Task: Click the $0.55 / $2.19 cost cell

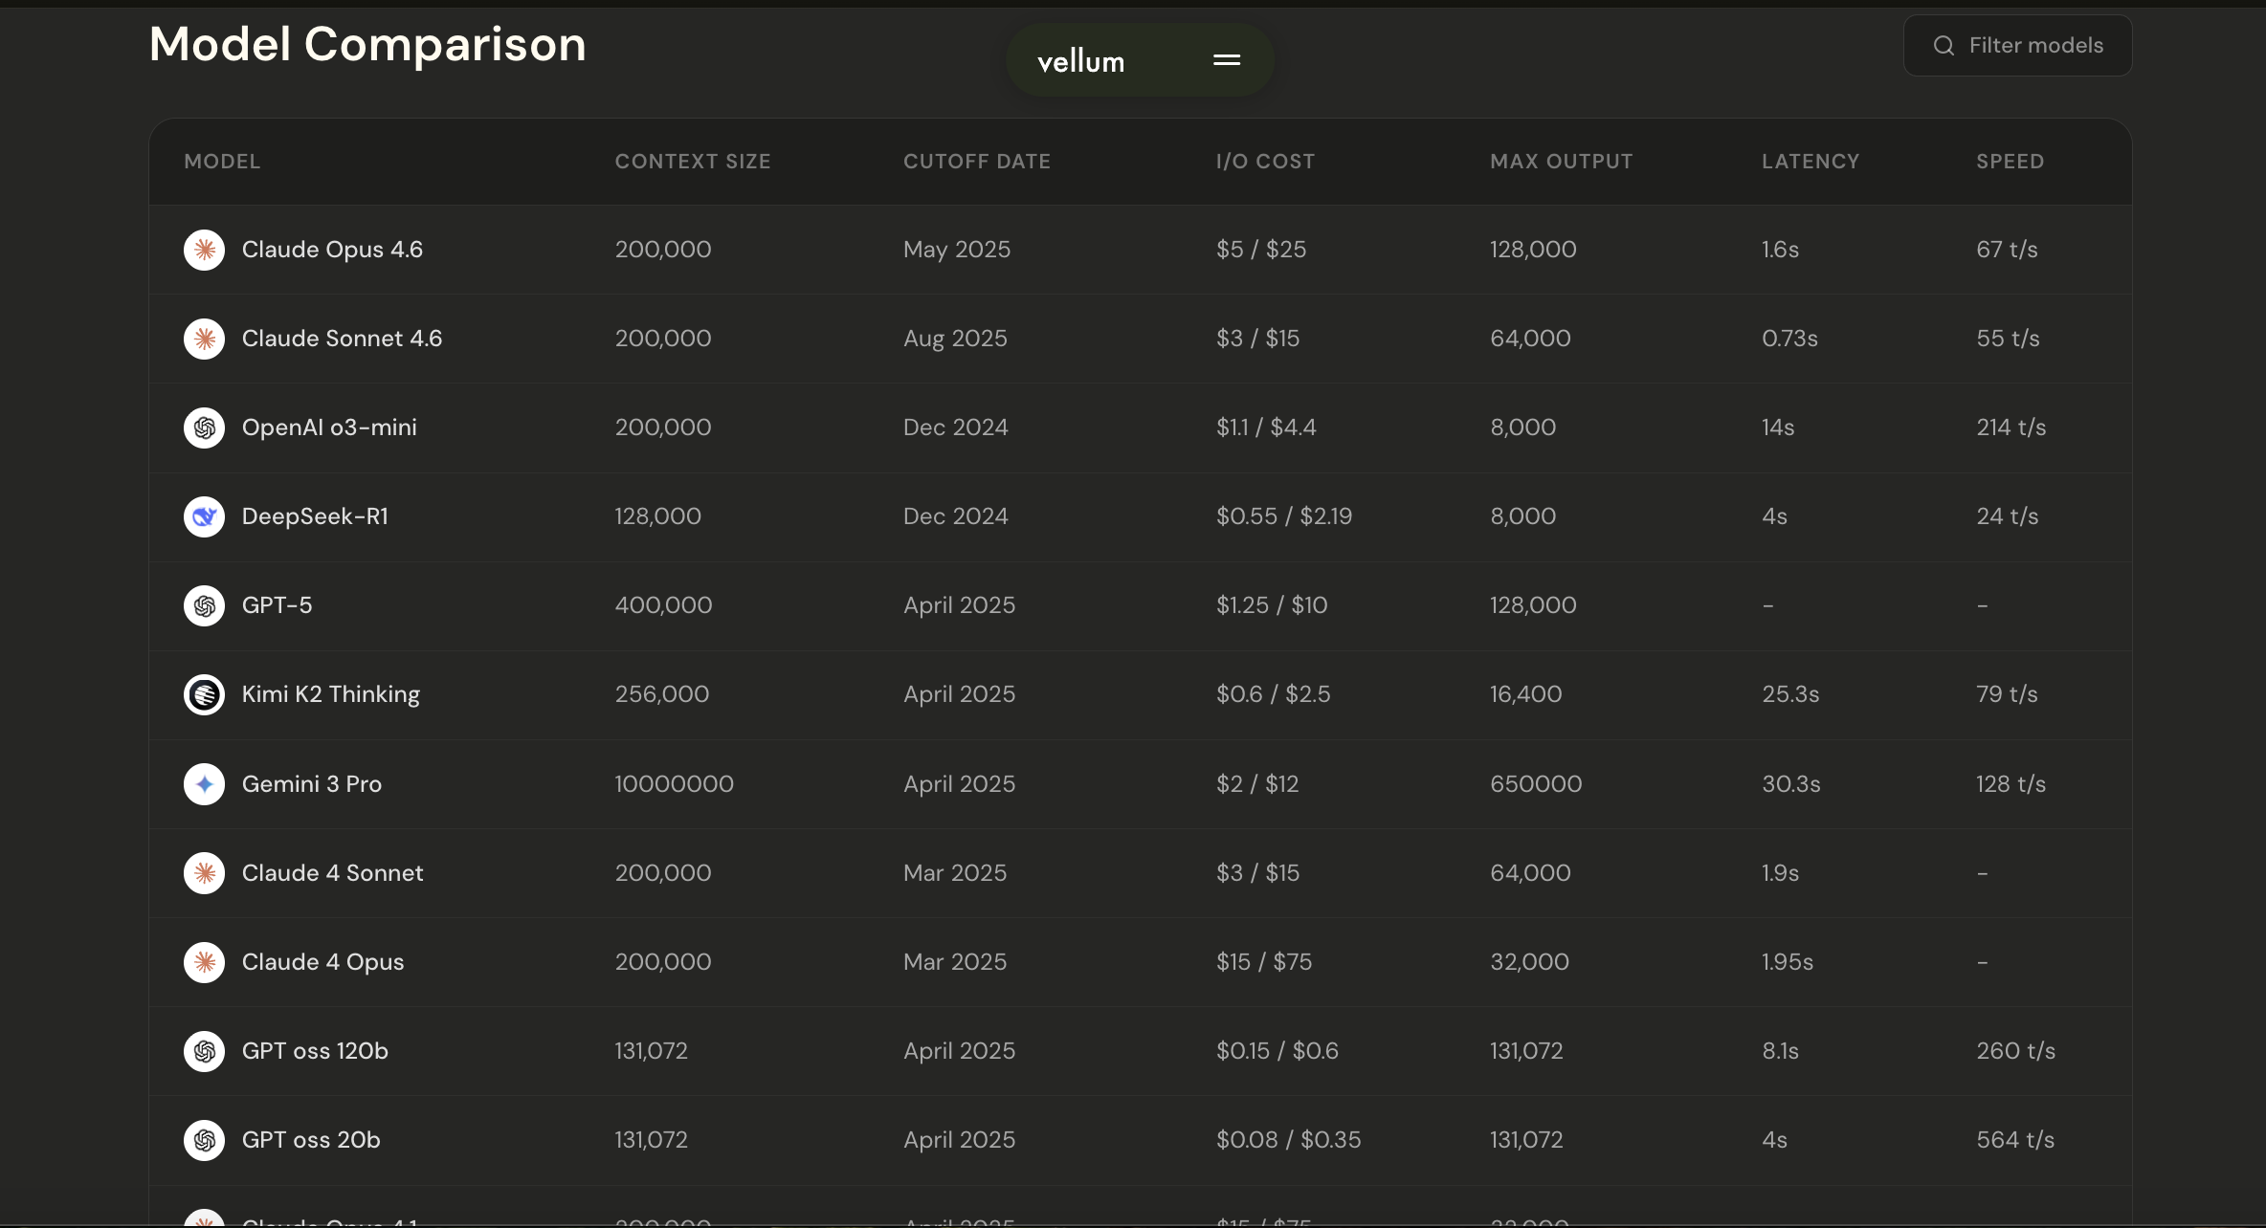Action: point(1284,516)
